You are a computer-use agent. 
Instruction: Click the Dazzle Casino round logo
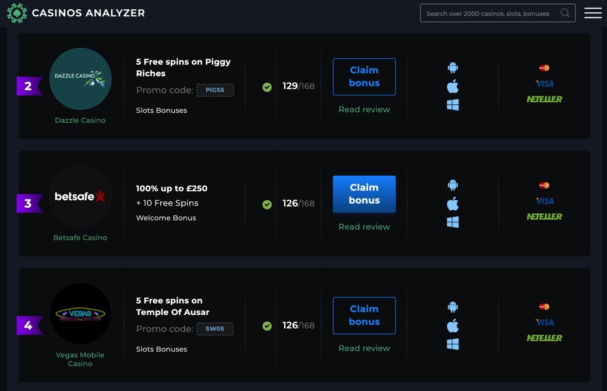80,79
